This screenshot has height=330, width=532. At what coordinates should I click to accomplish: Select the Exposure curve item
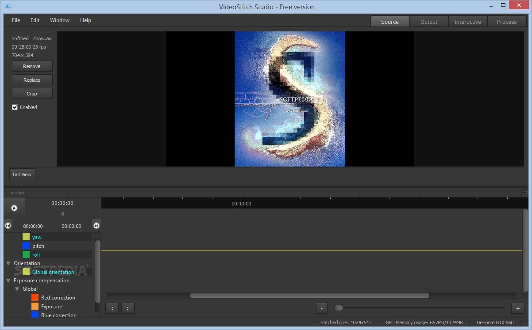tap(51, 307)
